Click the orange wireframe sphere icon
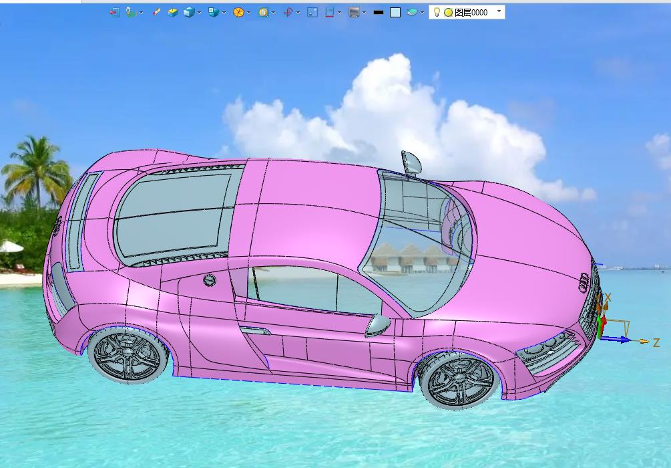This screenshot has width=671, height=468. click(x=238, y=13)
